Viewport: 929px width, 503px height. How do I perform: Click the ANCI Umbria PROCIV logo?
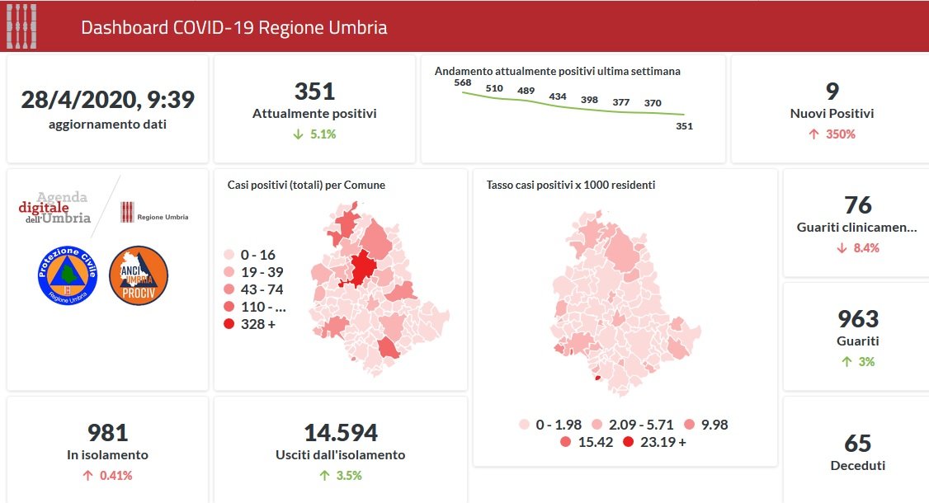point(139,275)
